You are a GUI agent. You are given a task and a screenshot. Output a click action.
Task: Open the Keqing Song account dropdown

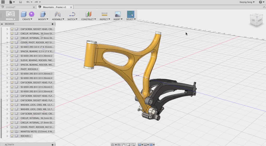[247, 2]
